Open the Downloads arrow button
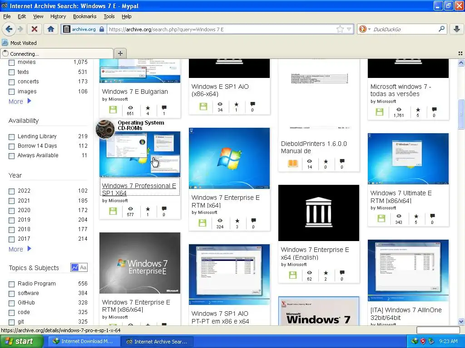 point(457,29)
